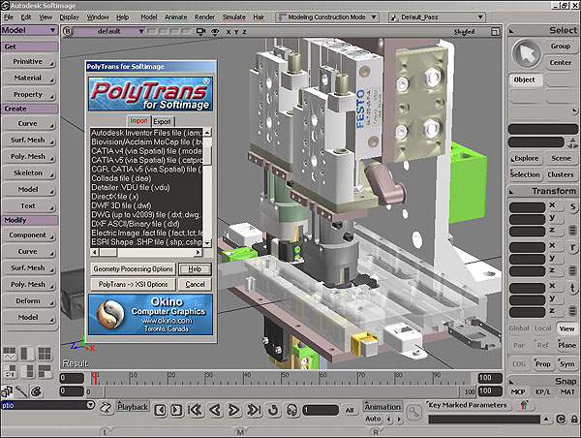581x438 pixels.
Task: Step to next frame
Action: point(176,410)
